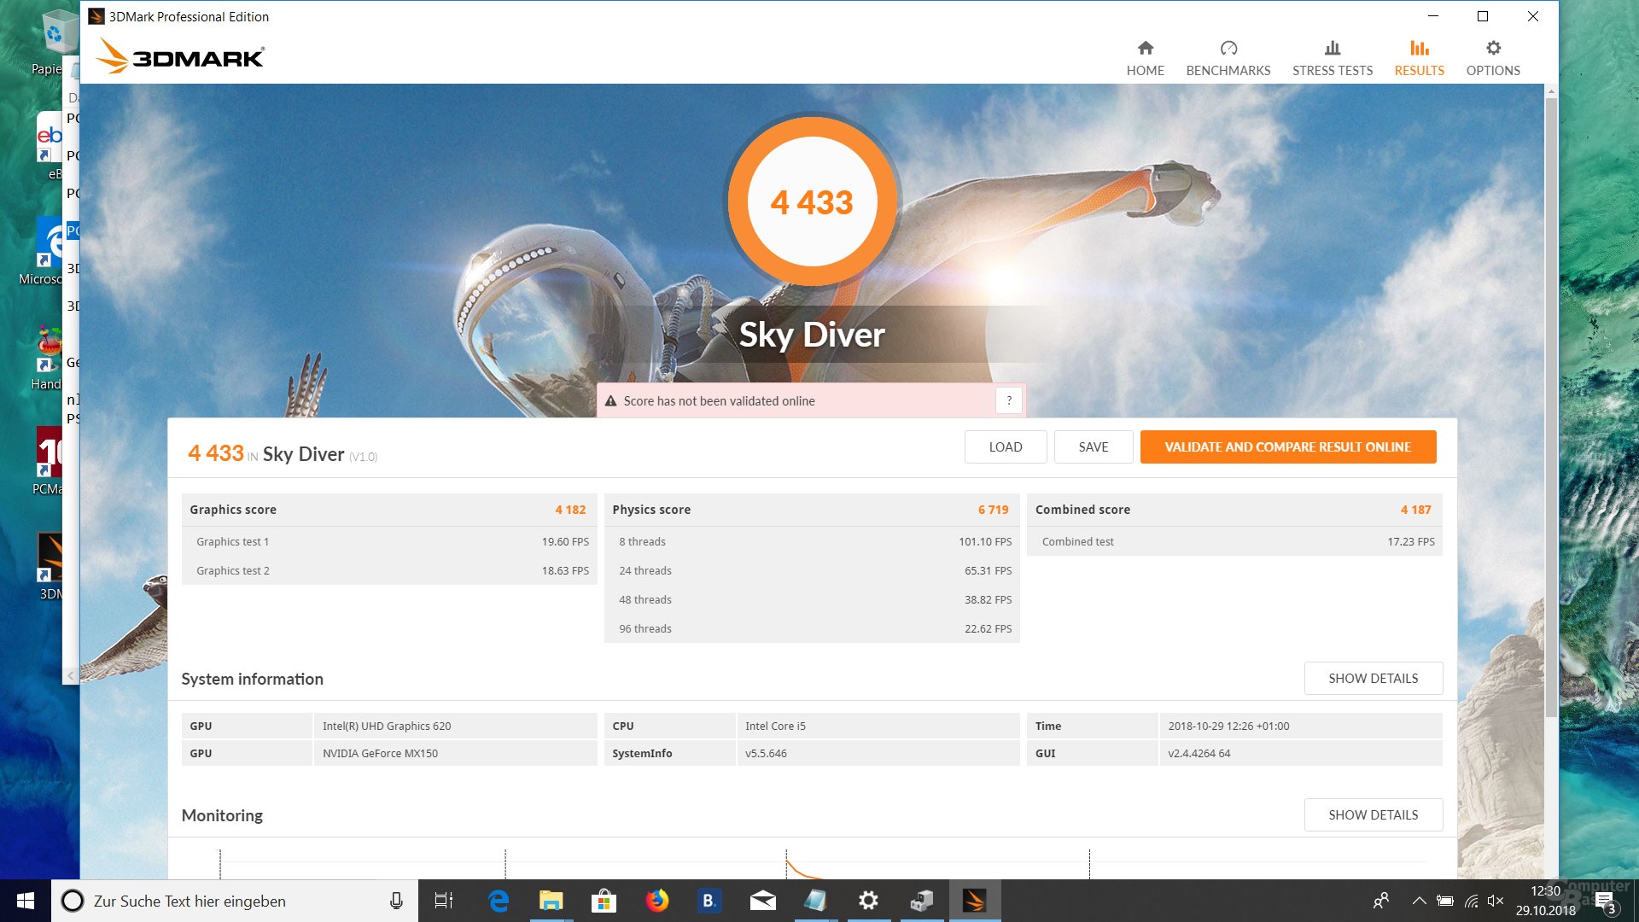The image size is (1639, 922).
Task: Click the paper app icon on taskbar
Action: coord(815,901)
